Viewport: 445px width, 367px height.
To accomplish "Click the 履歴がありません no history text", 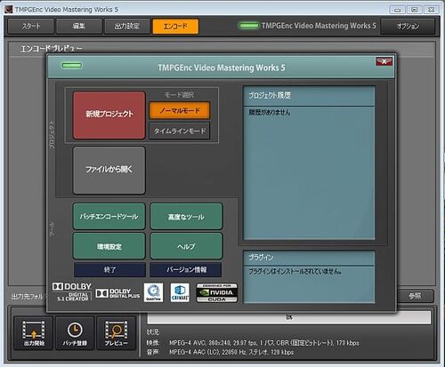I will 270,112.
